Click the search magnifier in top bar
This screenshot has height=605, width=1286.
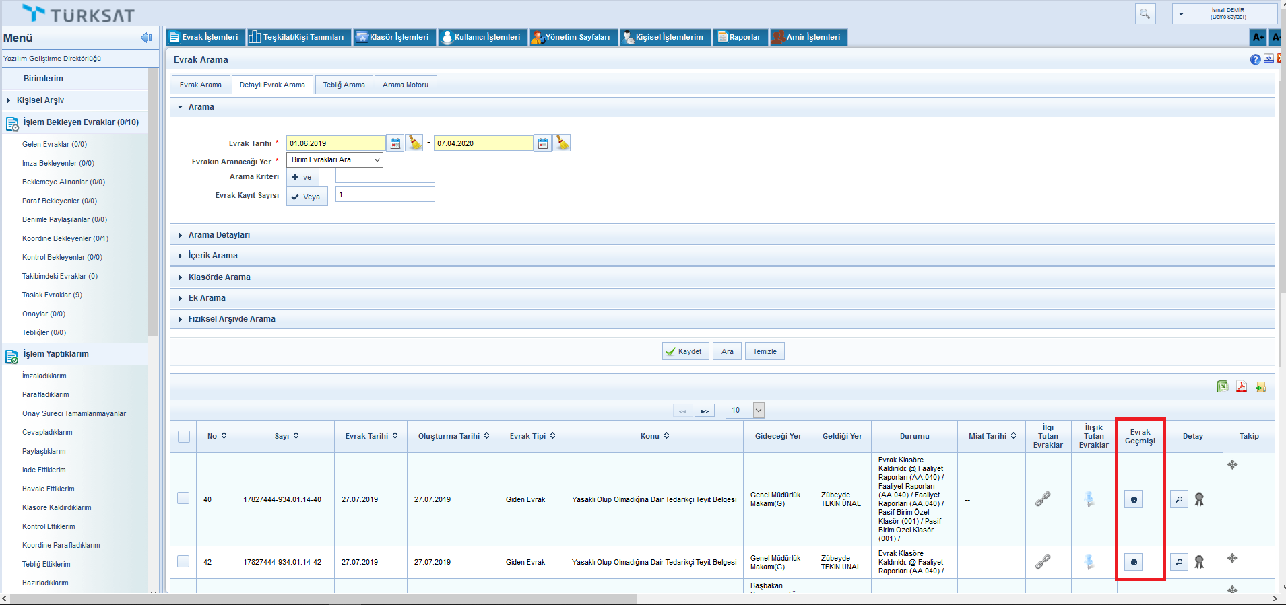pyautogui.click(x=1145, y=13)
